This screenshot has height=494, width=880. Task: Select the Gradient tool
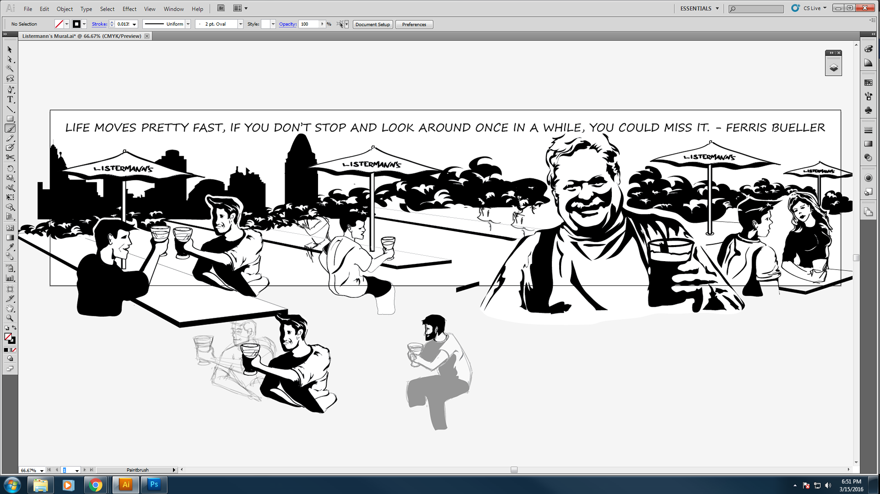[x=10, y=237]
